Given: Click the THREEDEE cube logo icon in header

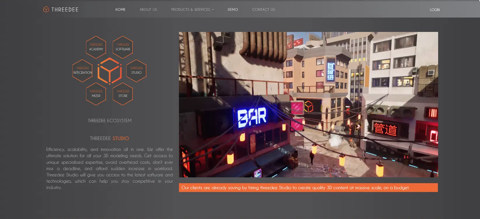Looking at the screenshot, I should [46, 9].
